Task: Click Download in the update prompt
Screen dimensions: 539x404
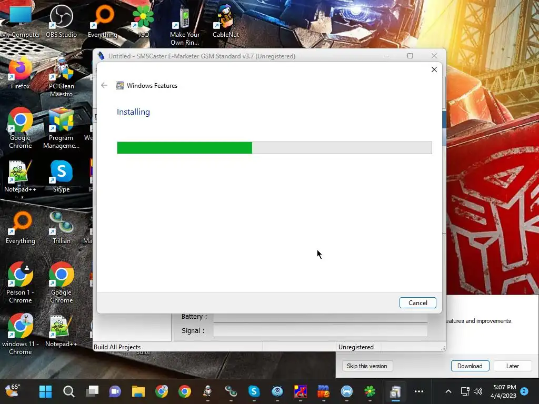Action: tap(470, 366)
